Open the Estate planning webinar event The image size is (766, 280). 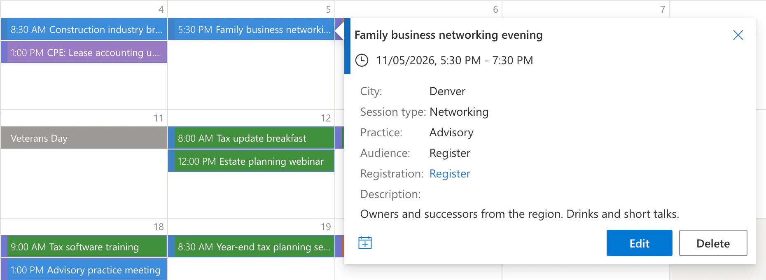251,161
